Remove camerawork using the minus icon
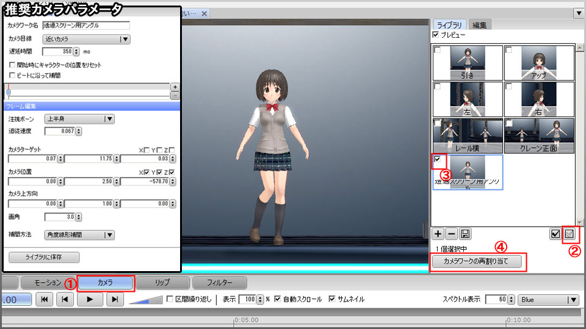This screenshot has height=329, width=586. [452, 234]
